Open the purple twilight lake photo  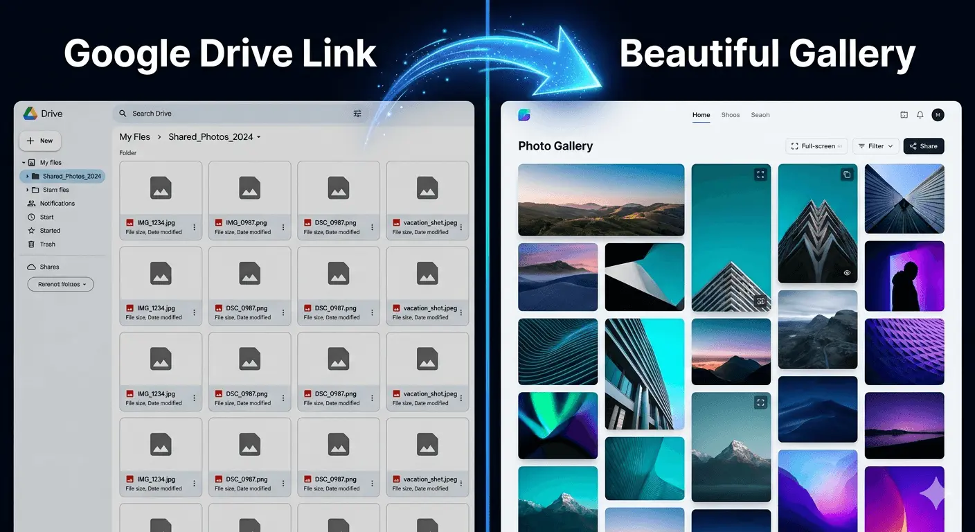[x=904, y=425]
